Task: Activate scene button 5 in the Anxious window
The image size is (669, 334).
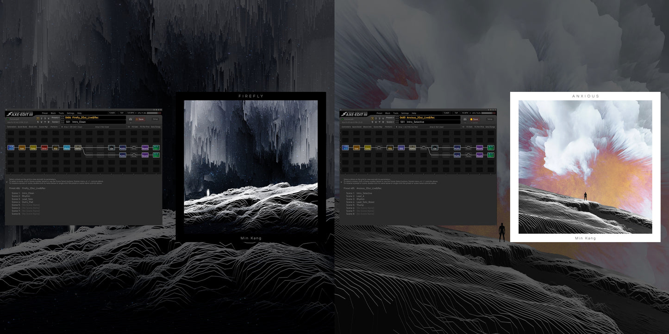Action: [x=372, y=122]
